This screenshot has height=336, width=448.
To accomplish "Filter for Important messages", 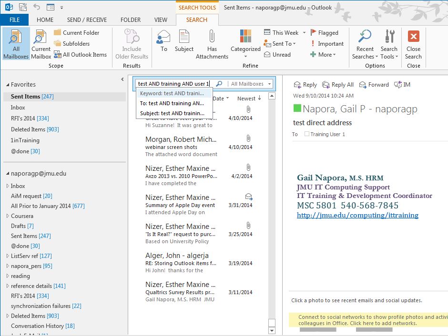I will (x=327, y=44).
